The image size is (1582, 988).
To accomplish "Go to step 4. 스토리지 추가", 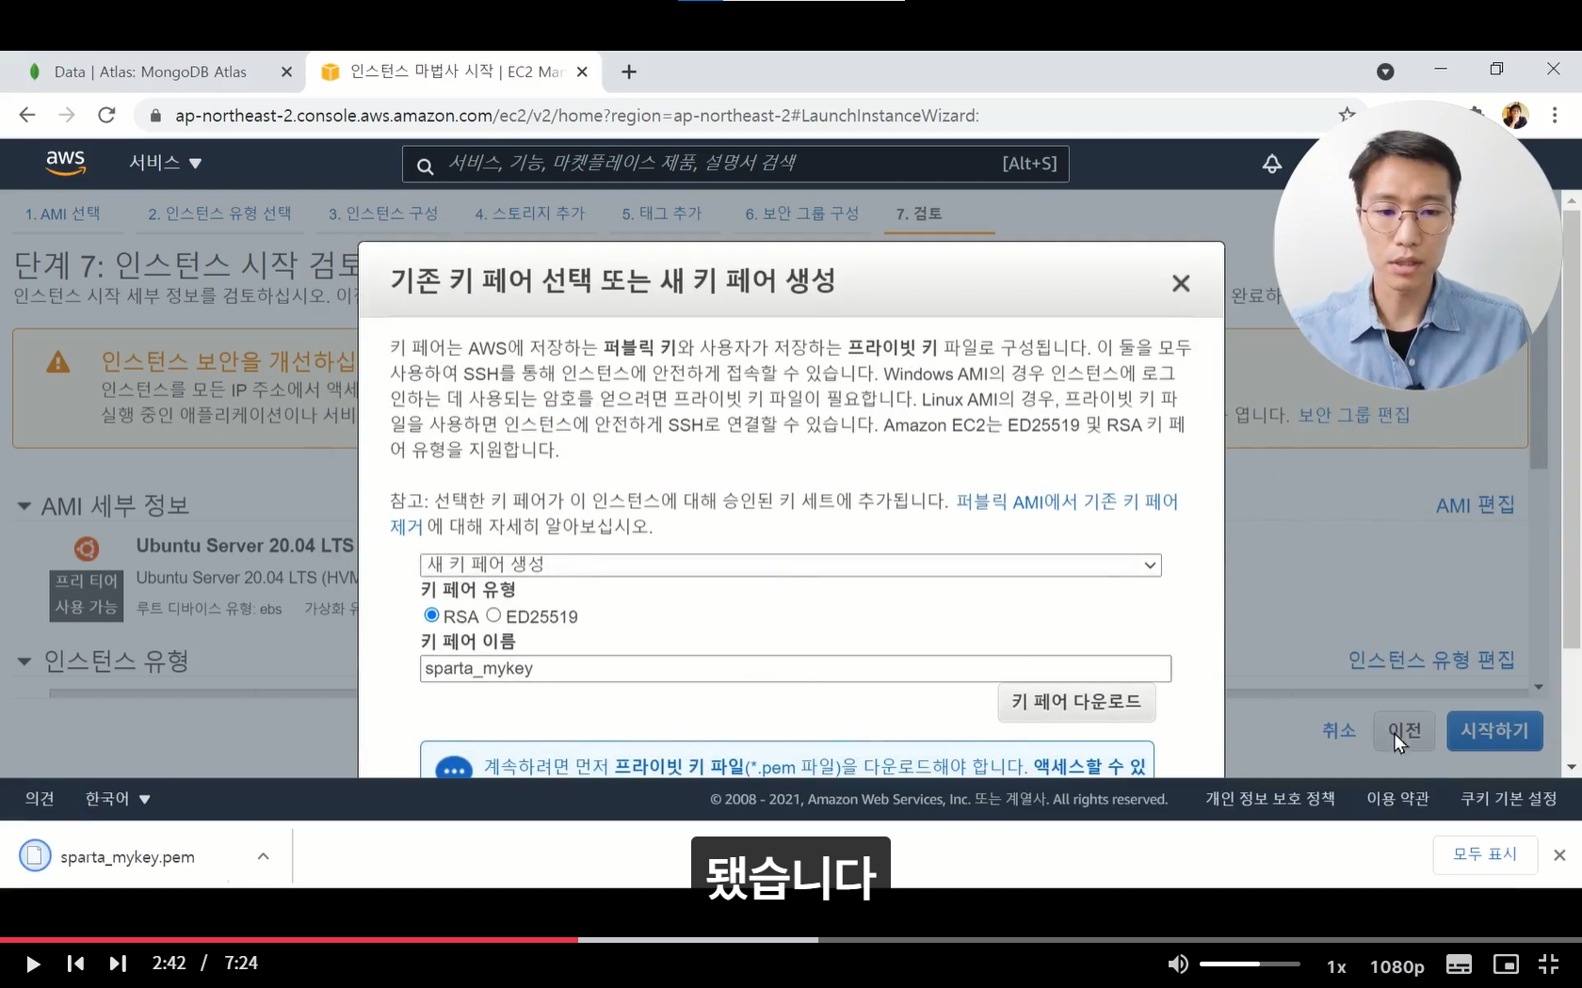I will [530, 214].
